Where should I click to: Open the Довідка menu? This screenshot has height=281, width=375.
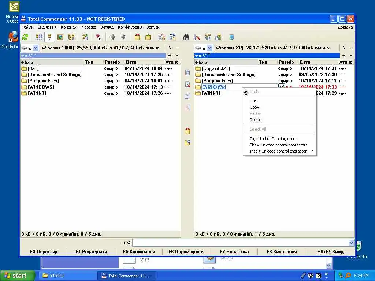click(x=345, y=27)
